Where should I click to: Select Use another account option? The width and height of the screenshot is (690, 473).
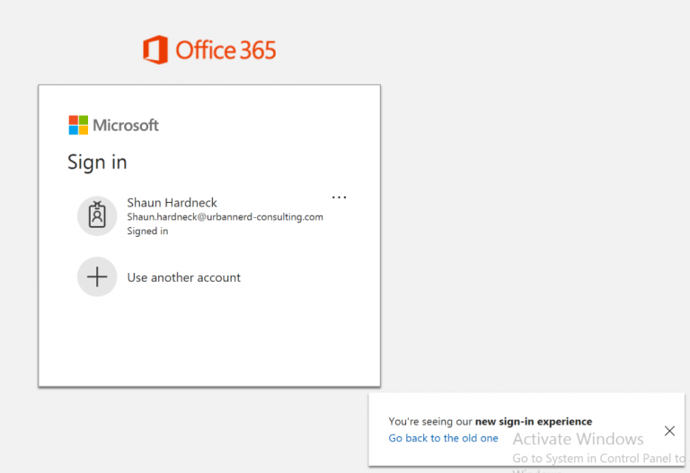coord(183,277)
